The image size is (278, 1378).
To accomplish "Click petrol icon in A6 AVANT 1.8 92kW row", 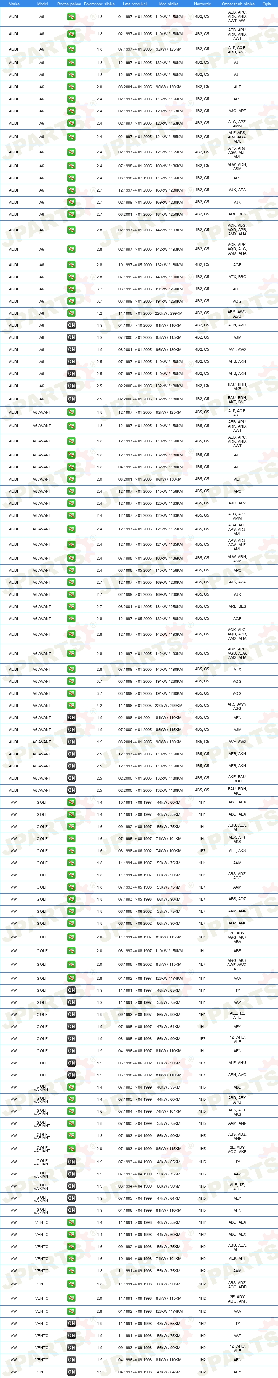I will [x=71, y=413].
